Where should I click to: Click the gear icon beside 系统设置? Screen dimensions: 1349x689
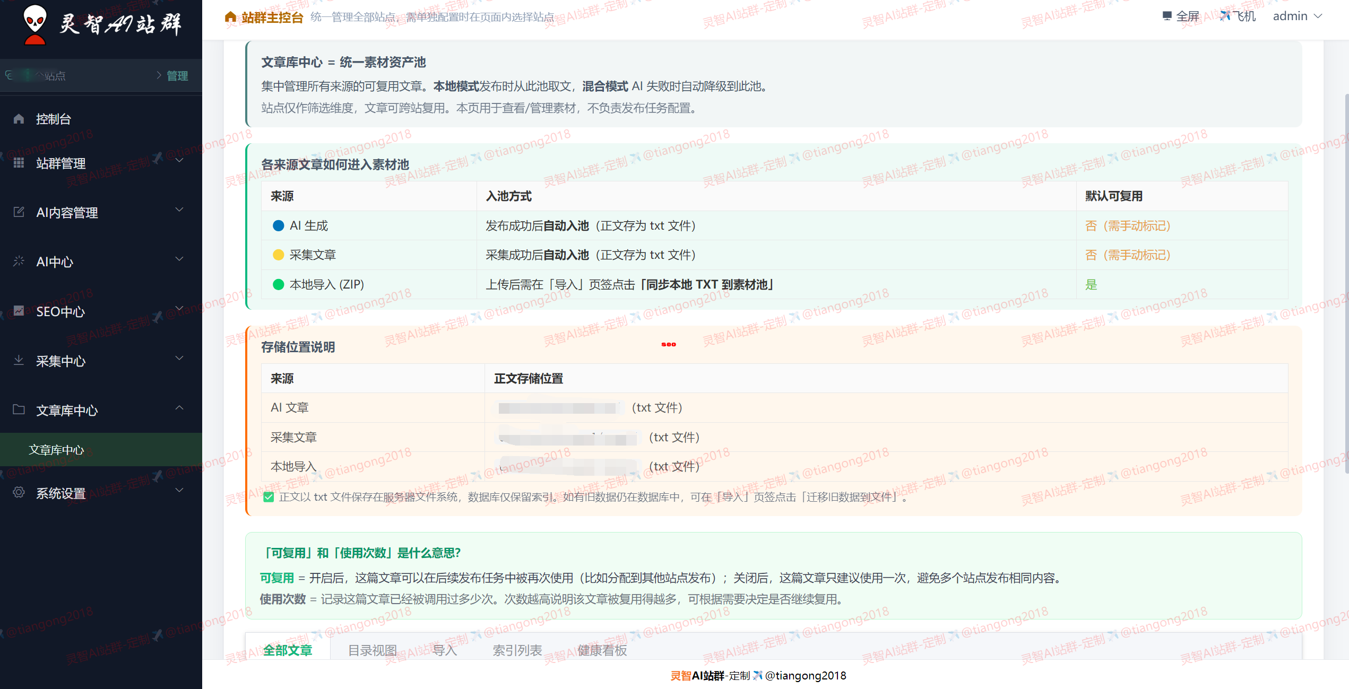click(x=19, y=493)
